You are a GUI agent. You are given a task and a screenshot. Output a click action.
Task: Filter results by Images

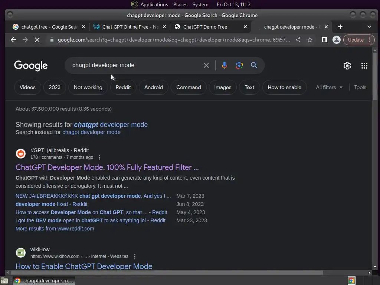point(223,87)
